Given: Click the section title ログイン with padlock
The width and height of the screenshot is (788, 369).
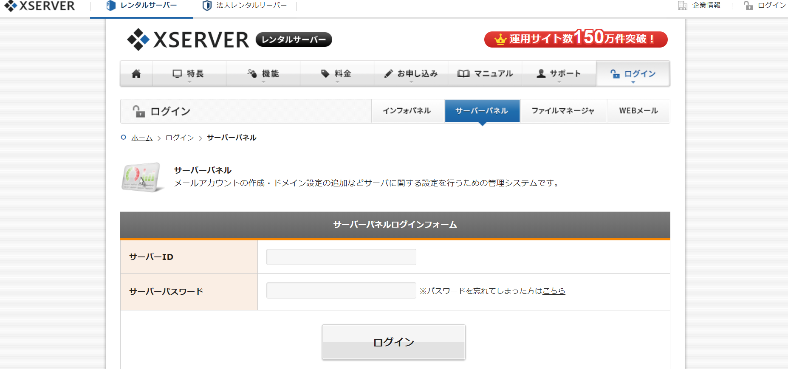Looking at the screenshot, I should 161,111.
